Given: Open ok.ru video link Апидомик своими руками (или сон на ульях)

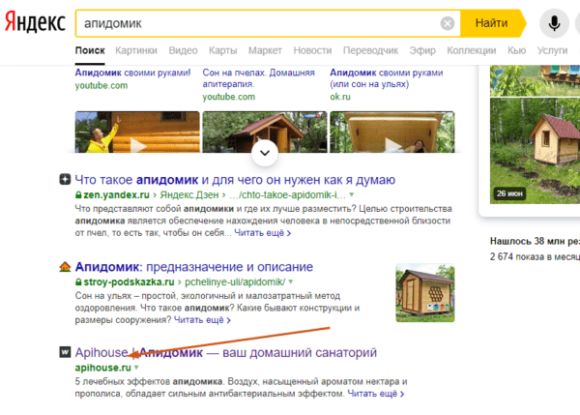Looking at the screenshot, I should [x=386, y=78].
